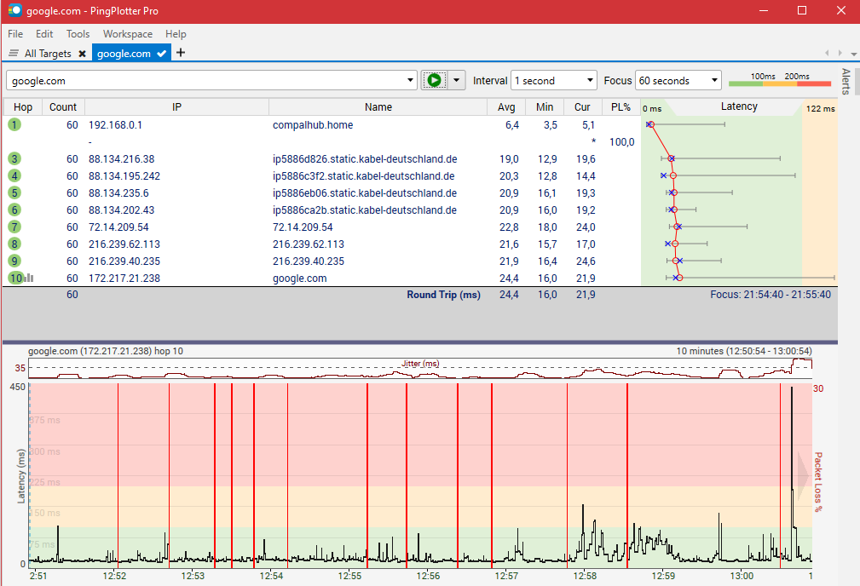This screenshot has height=586, width=860.
Task: Click the hop 3 green circle icon
Action: click(14, 159)
